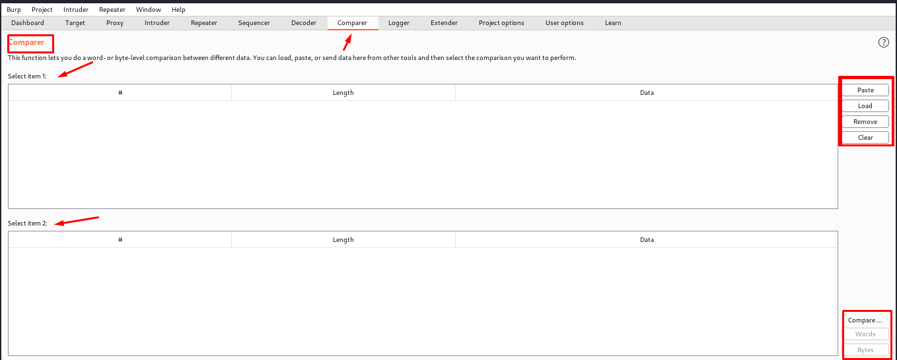Viewport: 897px width, 360px height.
Task: Switch to the Proxy tab
Action: [x=115, y=23]
